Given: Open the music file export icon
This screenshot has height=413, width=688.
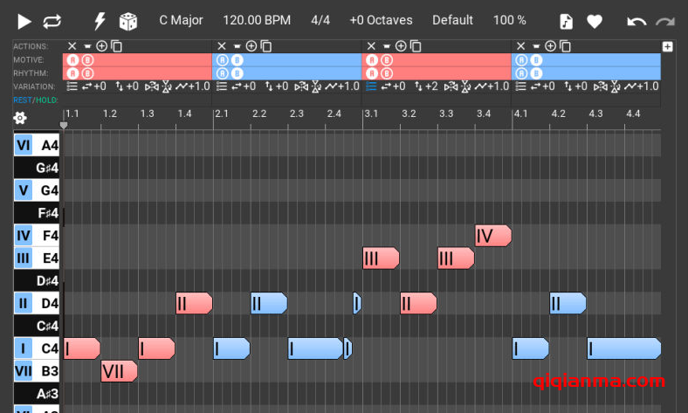Looking at the screenshot, I should 566,21.
